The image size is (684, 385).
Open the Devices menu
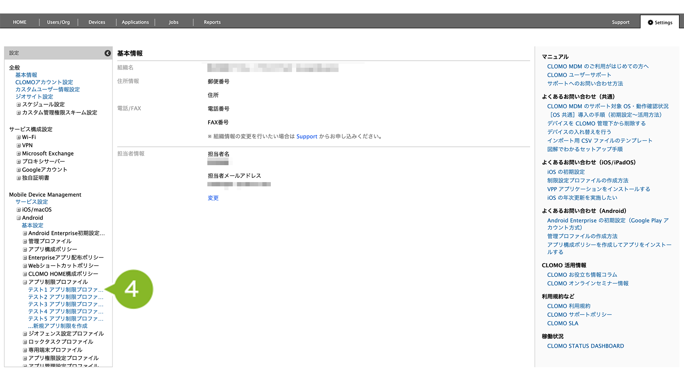point(97,22)
